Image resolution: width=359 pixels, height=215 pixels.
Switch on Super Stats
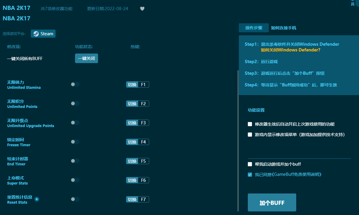(x=75, y=180)
